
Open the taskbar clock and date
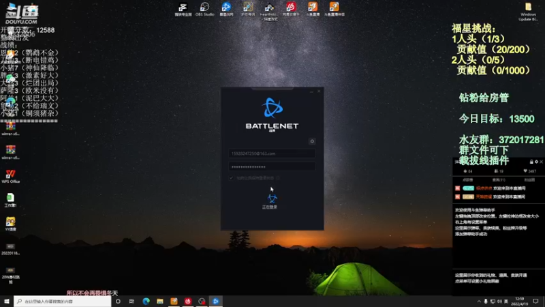(x=520, y=301)
